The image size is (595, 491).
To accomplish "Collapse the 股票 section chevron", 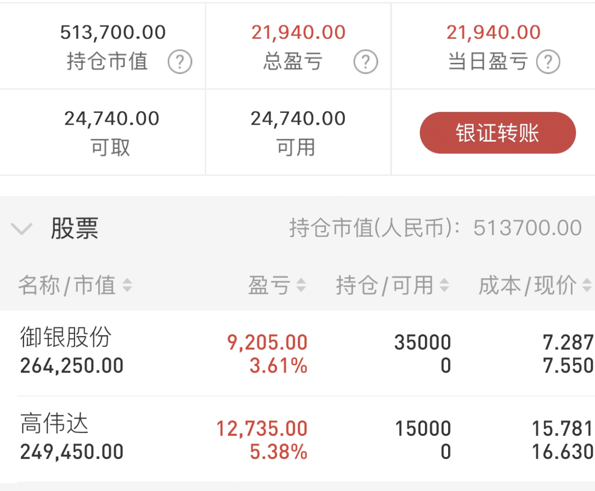I will (21, 229).
